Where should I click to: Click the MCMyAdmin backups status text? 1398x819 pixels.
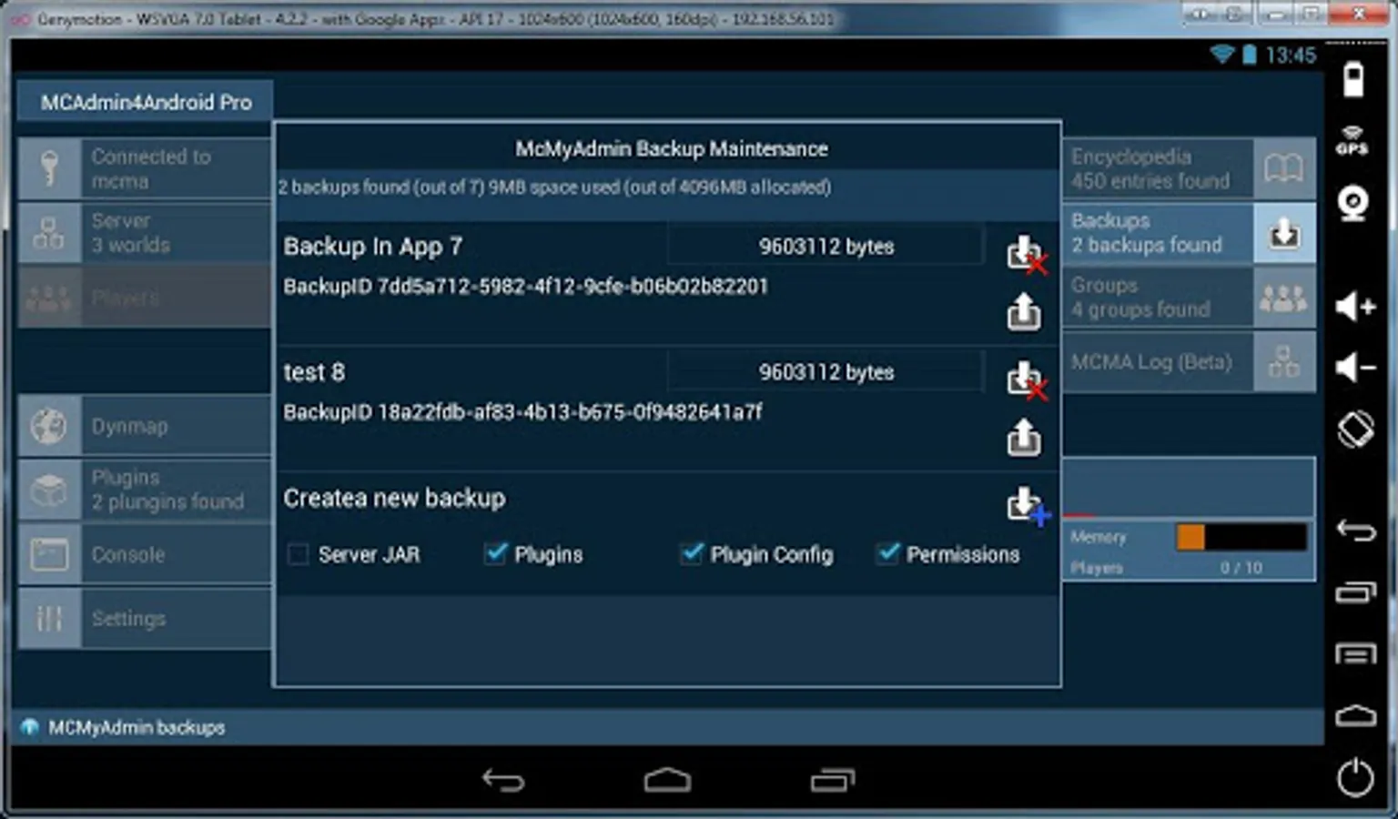[137, 727]
